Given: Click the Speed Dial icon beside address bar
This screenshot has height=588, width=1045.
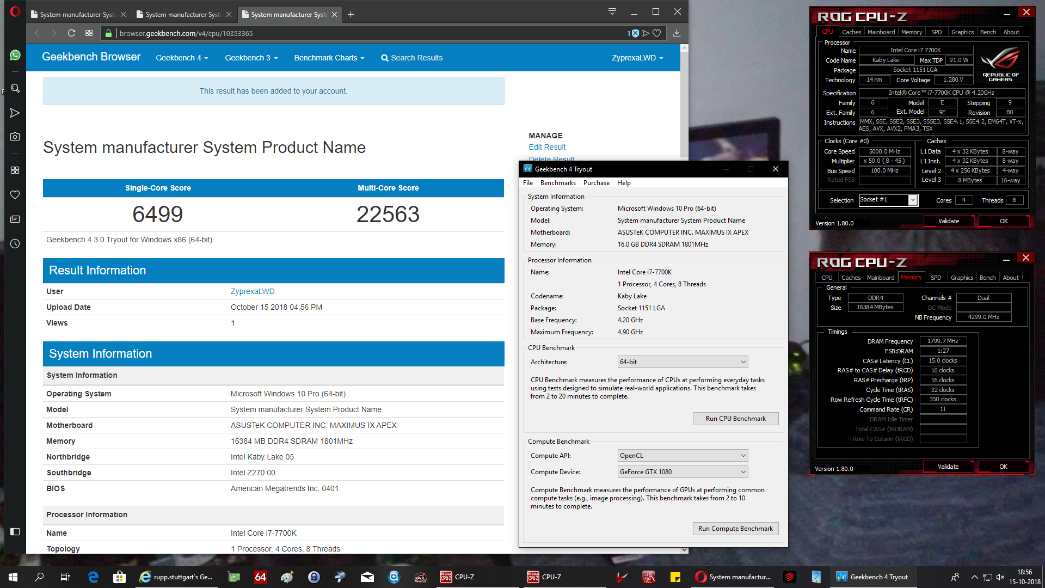Looking at the screenshot, I should (89, 33).
